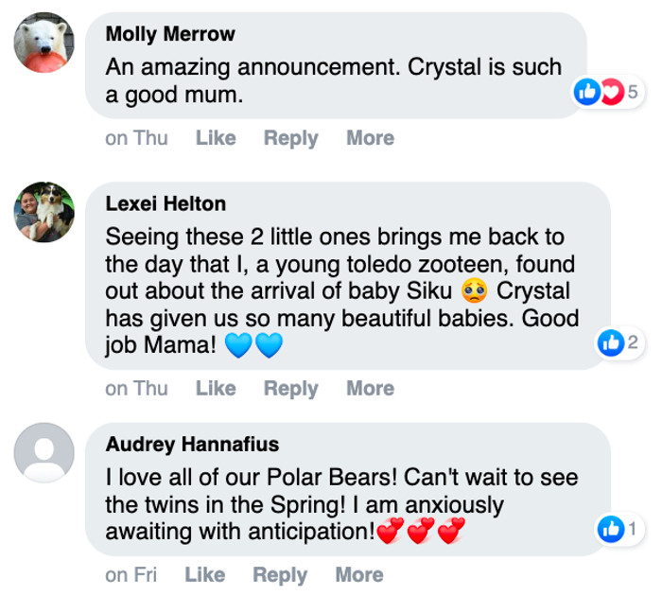Open Molly Merrow's profile name link
The height and width of the screenshot is (596, 662).
pyautogui.click(x=170, y=35)
